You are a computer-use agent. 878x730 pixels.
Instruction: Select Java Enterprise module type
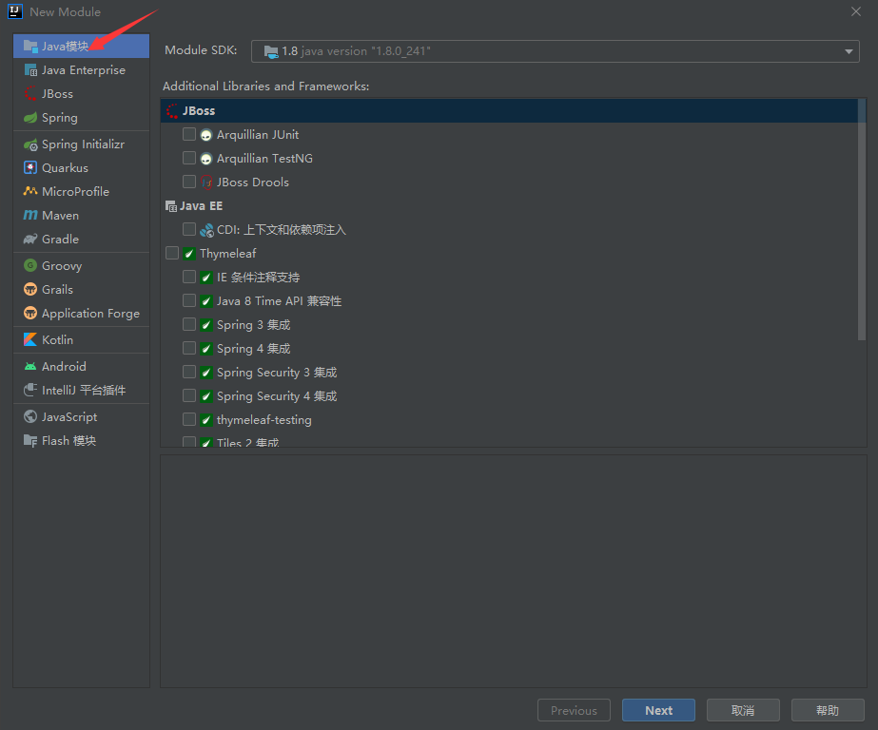click(81, 70)
